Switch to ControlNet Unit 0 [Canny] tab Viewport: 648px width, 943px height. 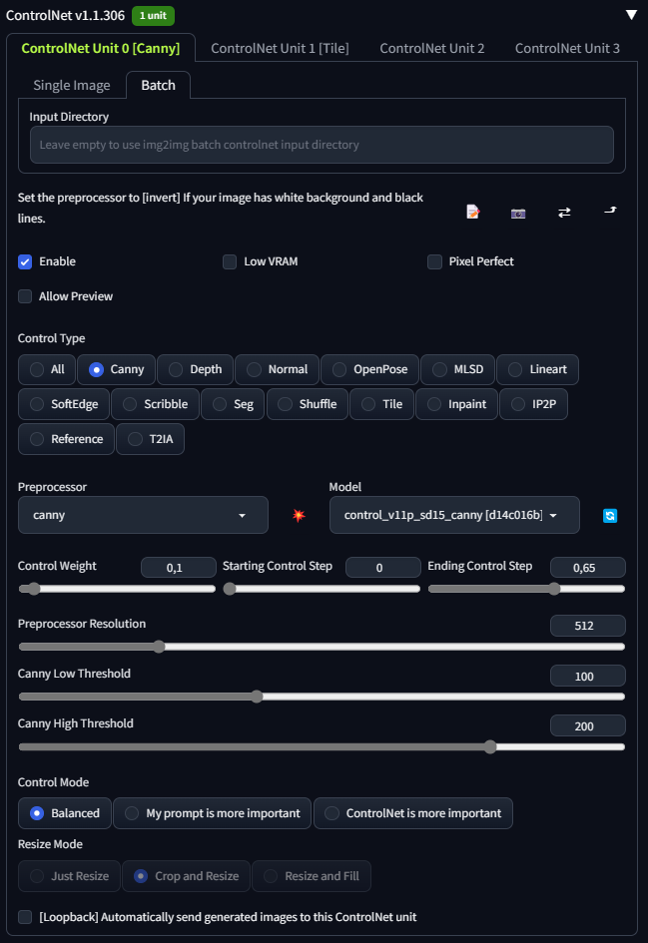pyautogui.click(x=101, y=48)
